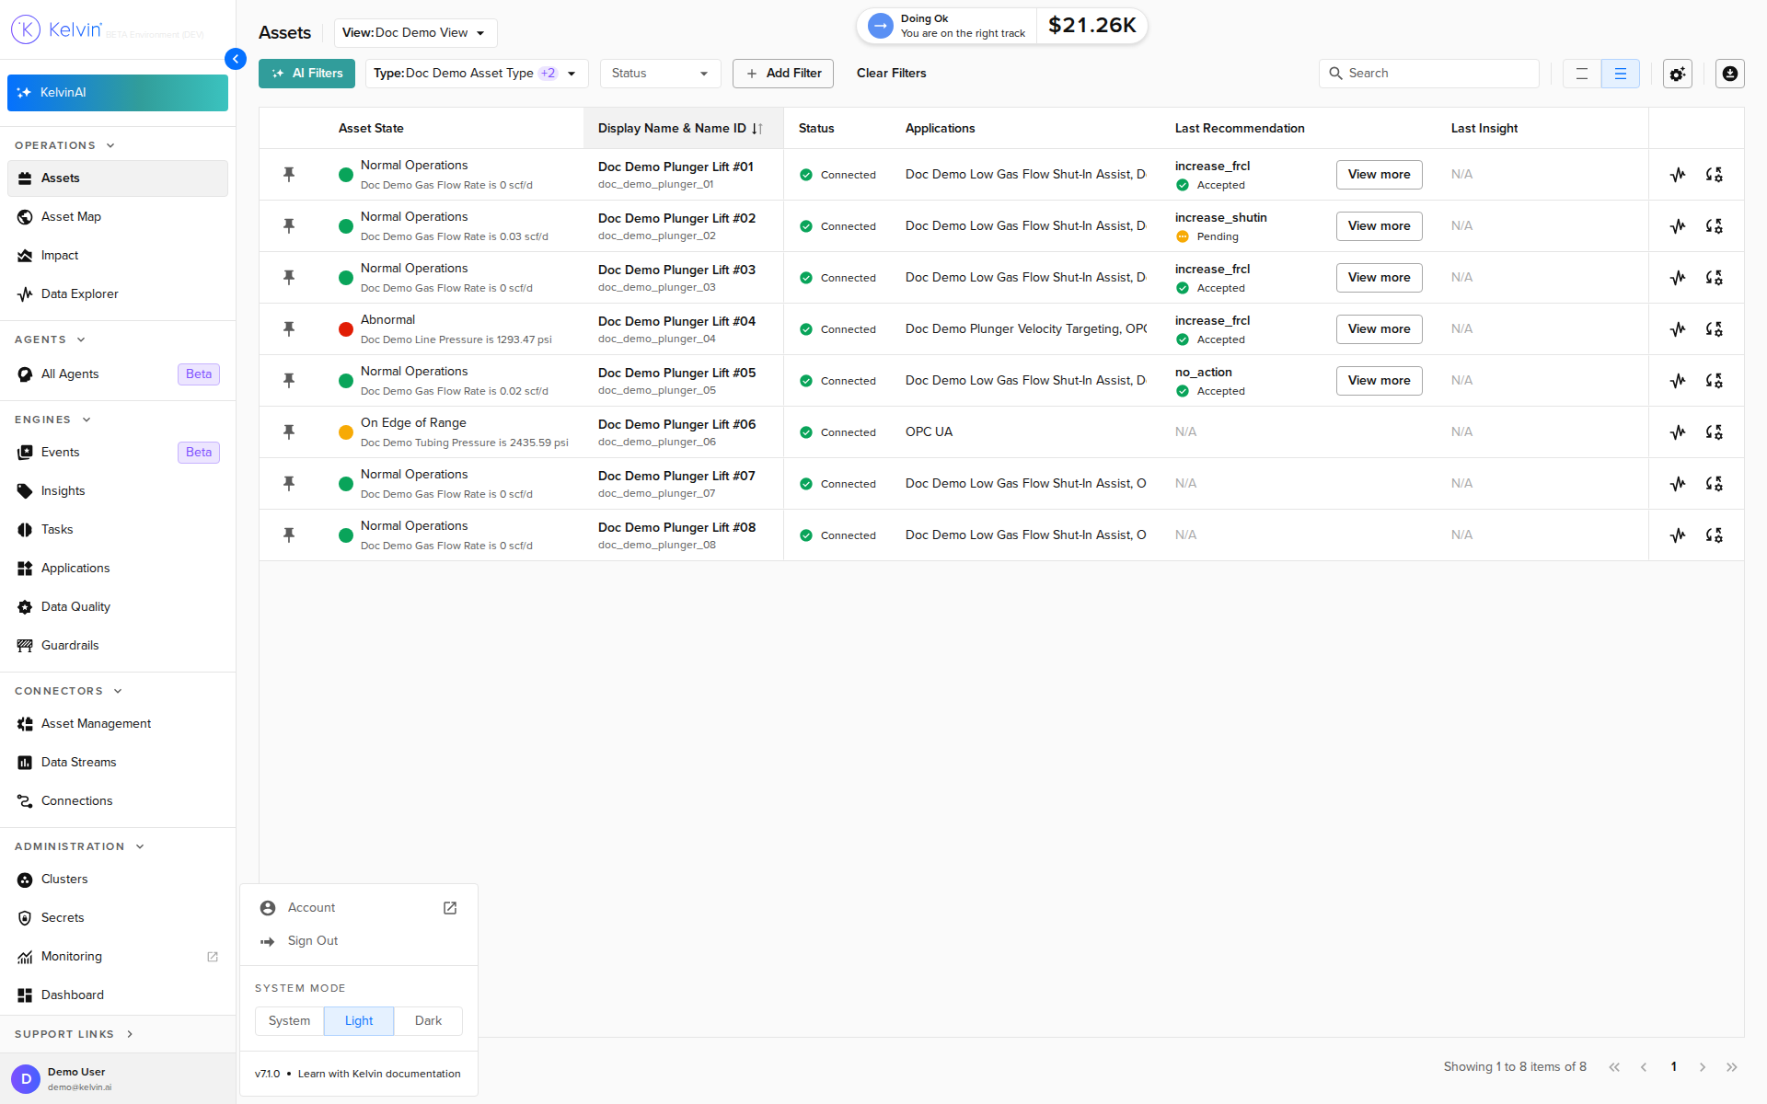Click the Add Filter button
Viewport: 1767px width, 1104px height.
coord(783,74)
